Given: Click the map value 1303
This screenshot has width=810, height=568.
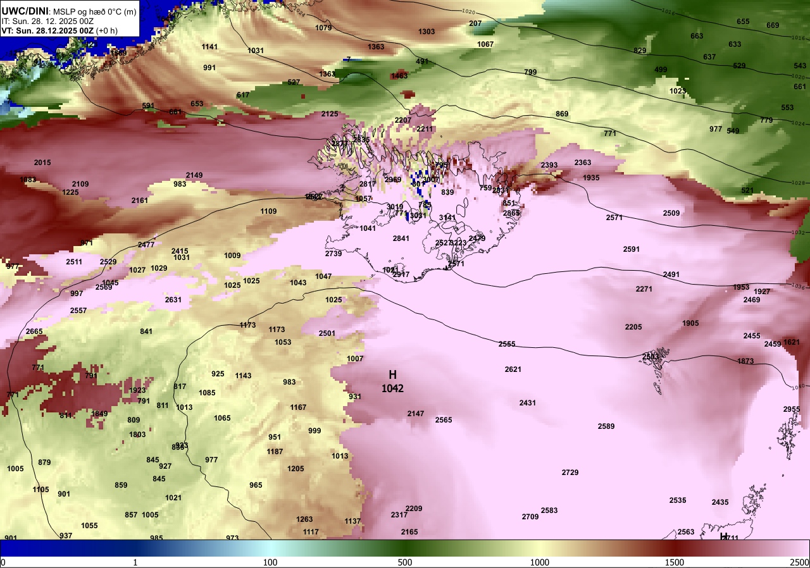Looking at the screenshot, I should 427,32.
